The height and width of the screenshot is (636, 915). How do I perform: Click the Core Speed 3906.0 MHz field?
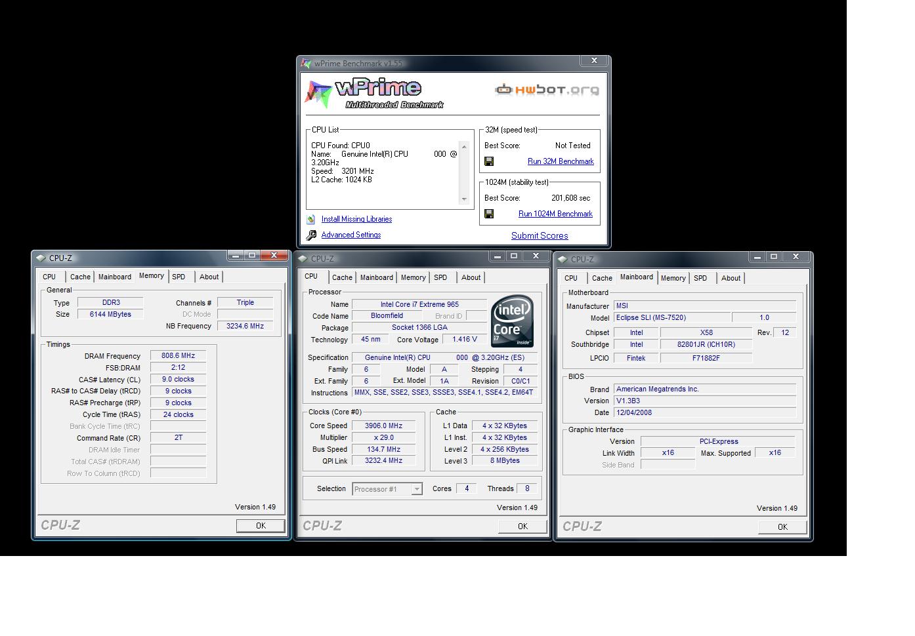pyautogui.click(x=383, y=426)
